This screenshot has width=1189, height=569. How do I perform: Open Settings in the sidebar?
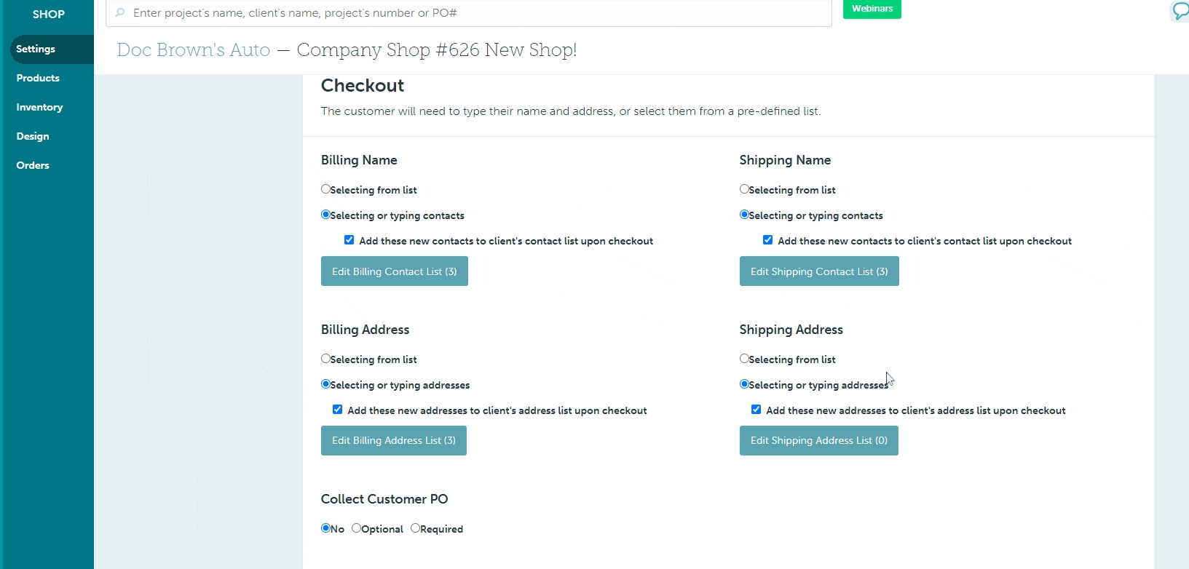pos(36,49)
